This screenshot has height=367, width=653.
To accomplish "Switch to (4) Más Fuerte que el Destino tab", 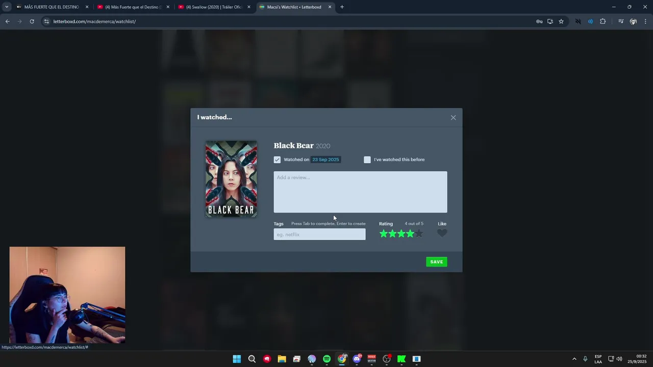I will [133, 7].
